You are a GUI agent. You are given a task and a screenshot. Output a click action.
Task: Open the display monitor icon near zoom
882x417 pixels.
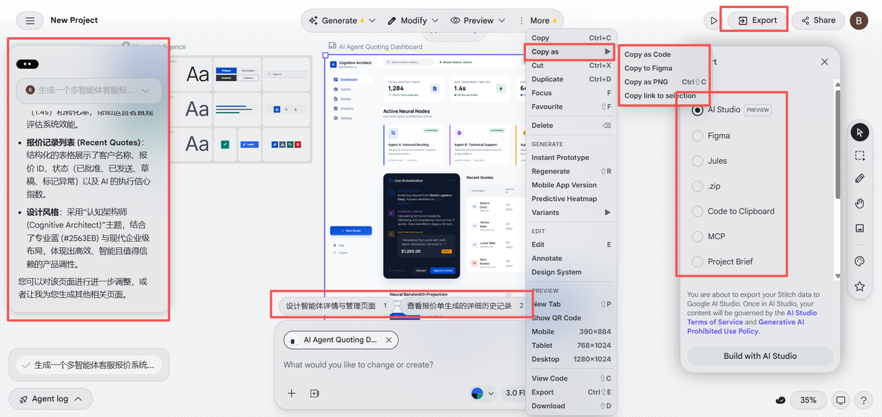[x=841, y=400]
